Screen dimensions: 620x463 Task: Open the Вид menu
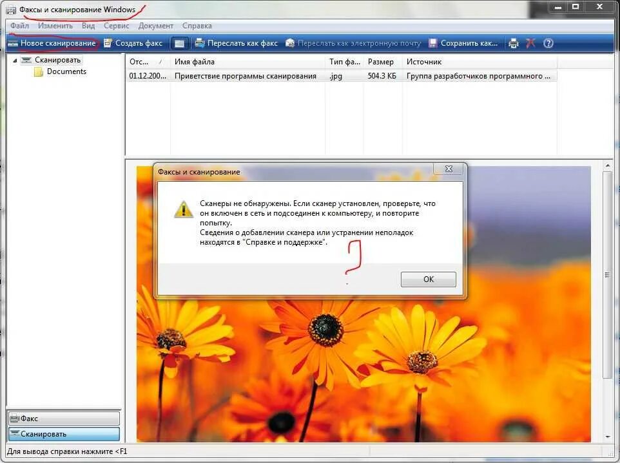coord(88,26)
